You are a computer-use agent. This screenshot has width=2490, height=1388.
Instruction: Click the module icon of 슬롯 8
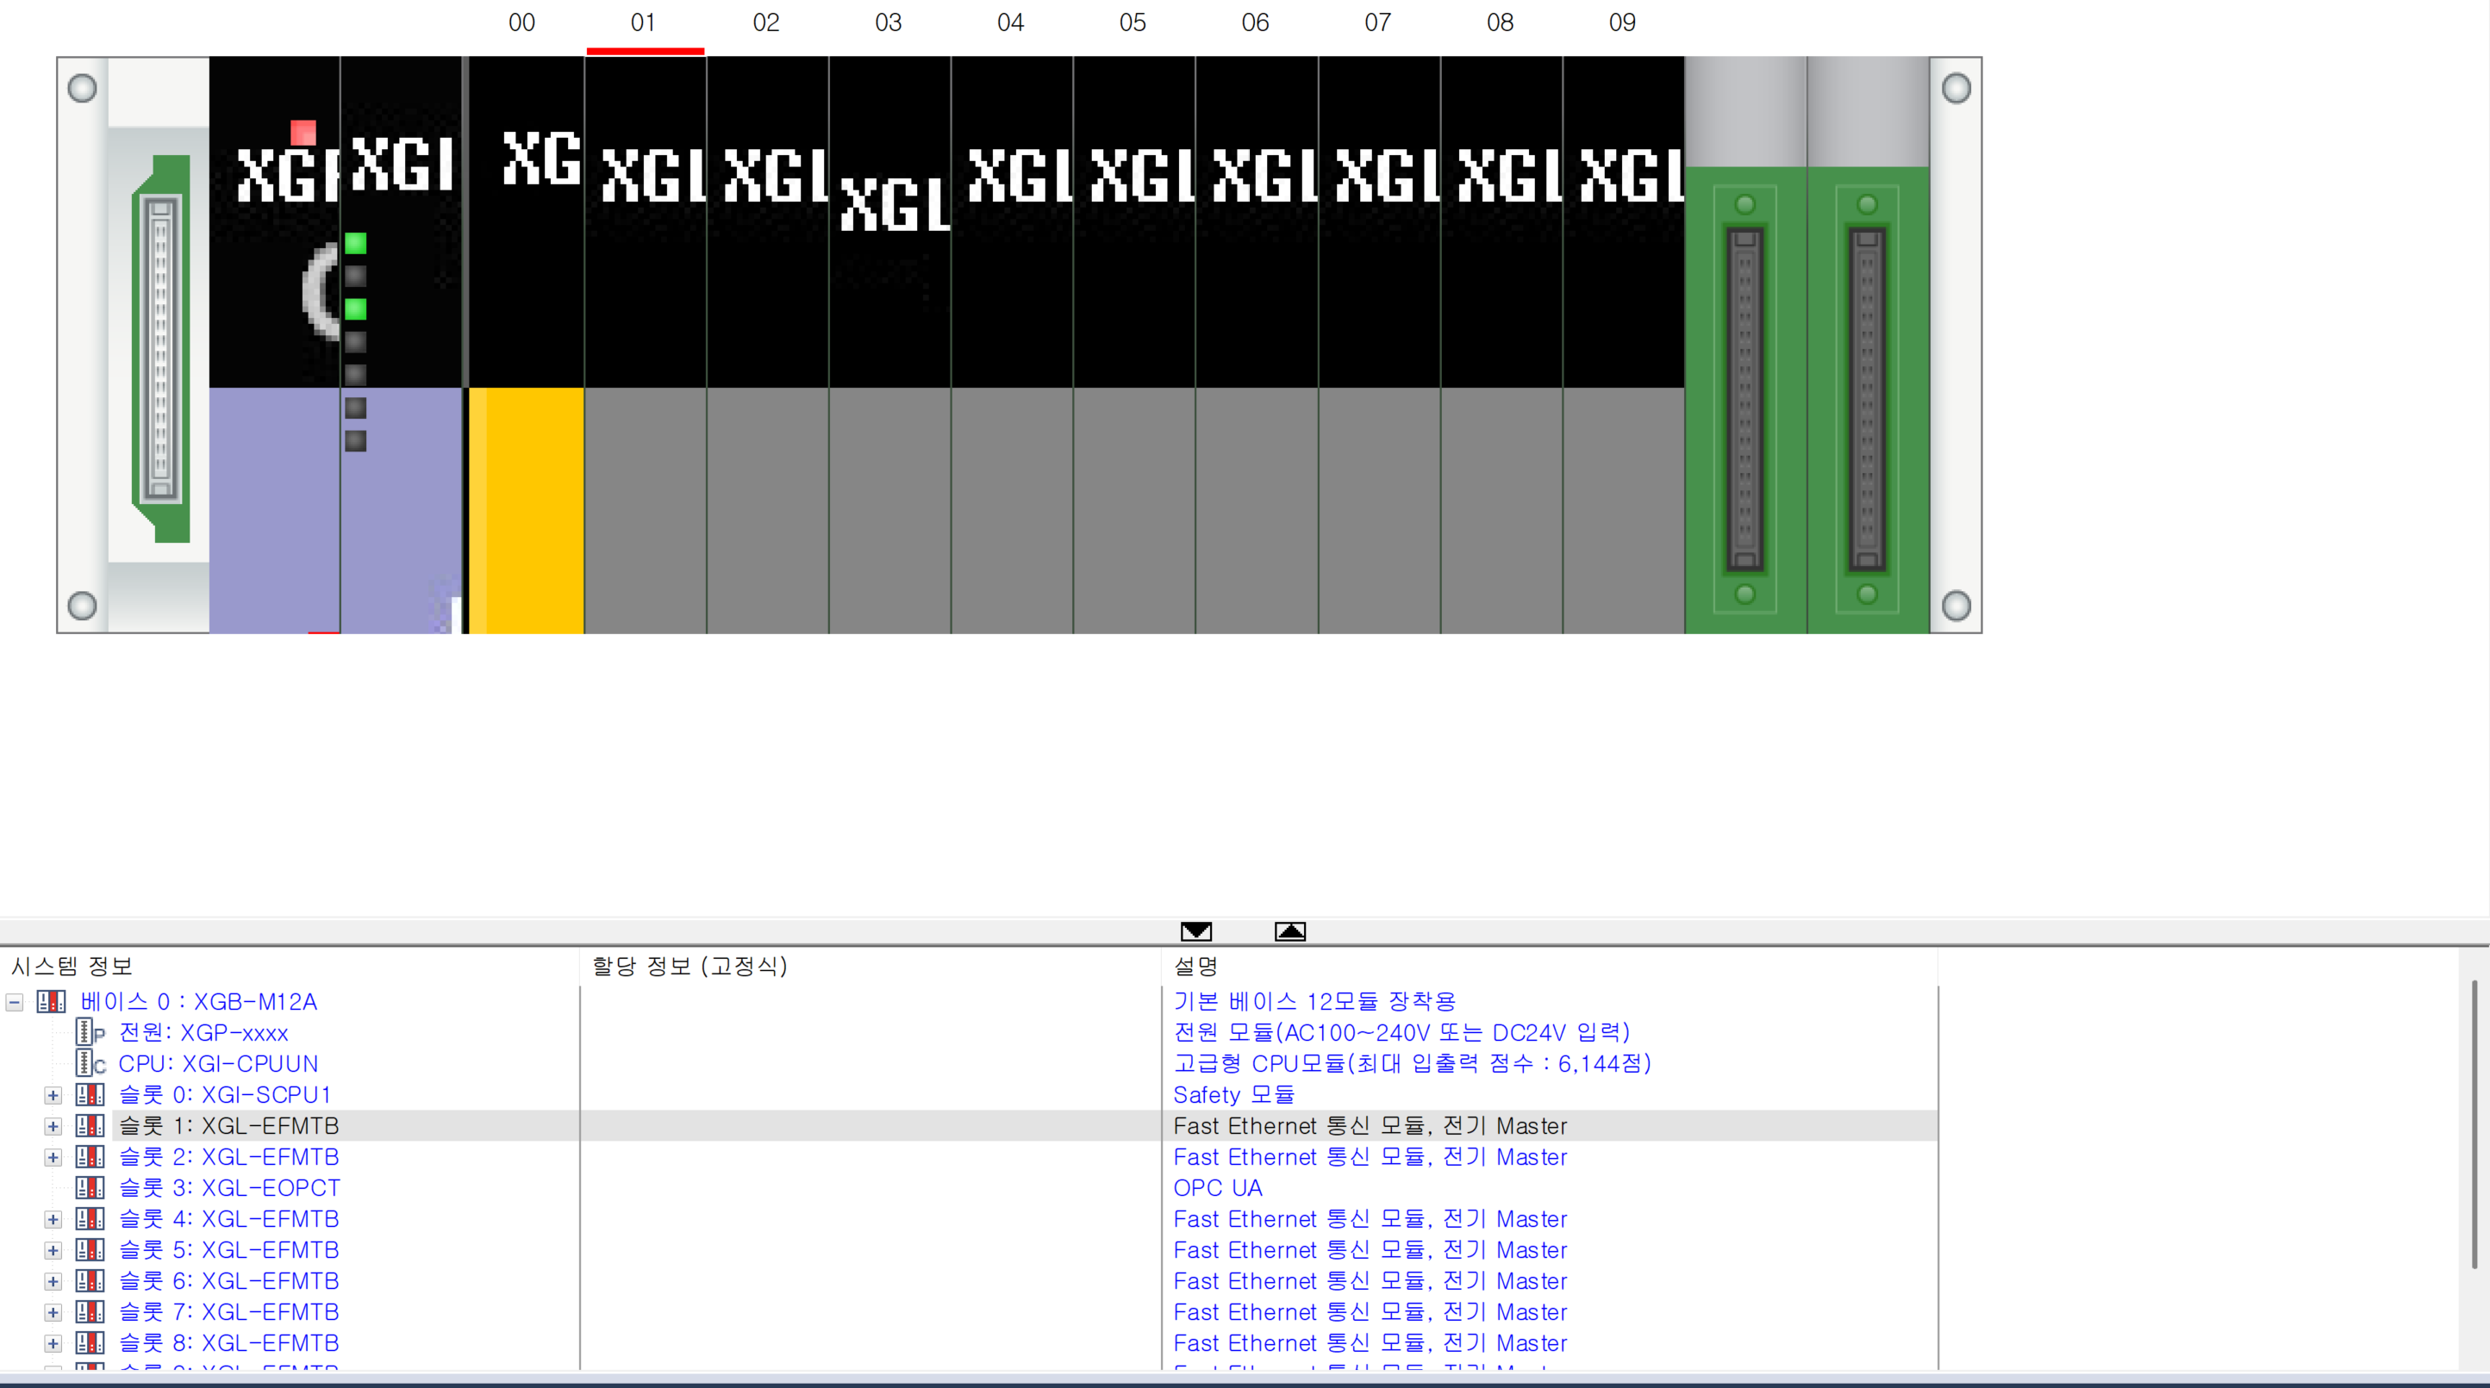90,1341
